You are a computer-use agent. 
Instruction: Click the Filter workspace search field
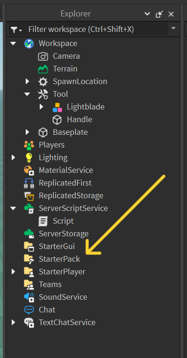pyautogui.click(x=97, y=29)
